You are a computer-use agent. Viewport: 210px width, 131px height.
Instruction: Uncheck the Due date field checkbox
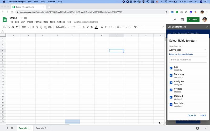[171, 105]
